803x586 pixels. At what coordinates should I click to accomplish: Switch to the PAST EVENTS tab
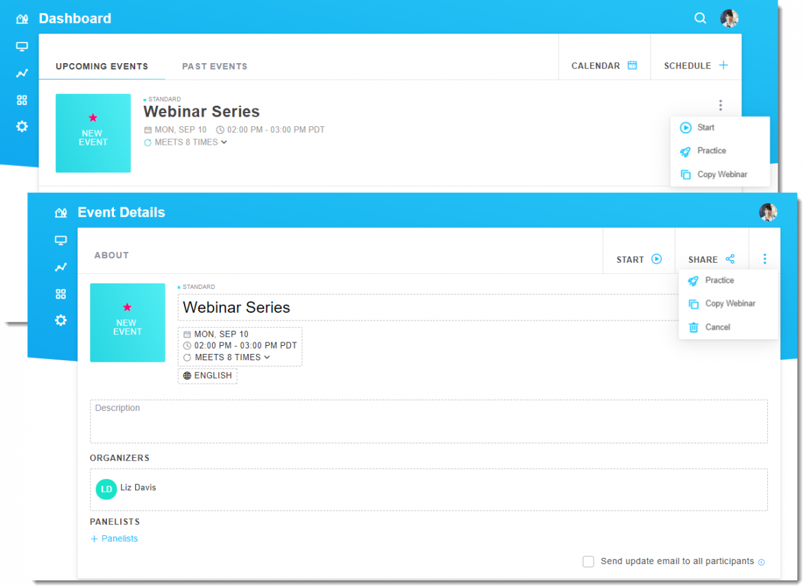tap(215, 66)
